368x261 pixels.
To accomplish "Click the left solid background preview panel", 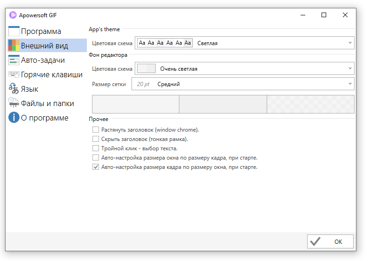I will pyautogui.click(x=136, y=104).
